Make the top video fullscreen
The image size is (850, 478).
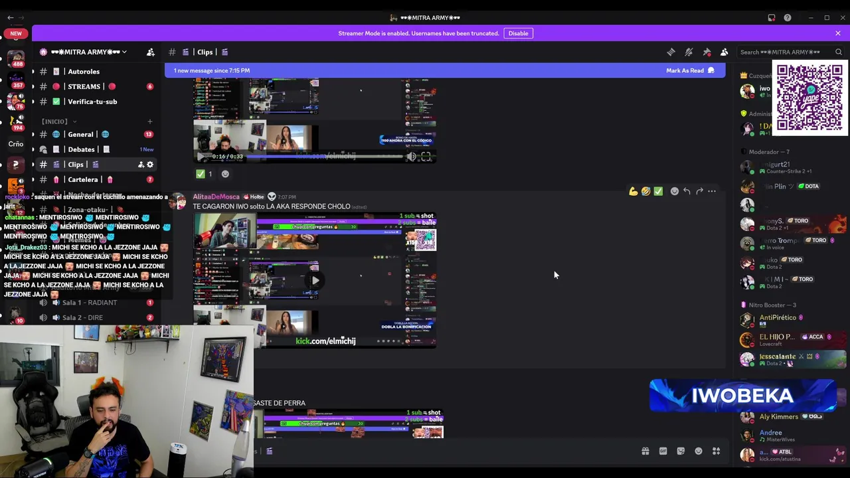click(x=426, y=157)
